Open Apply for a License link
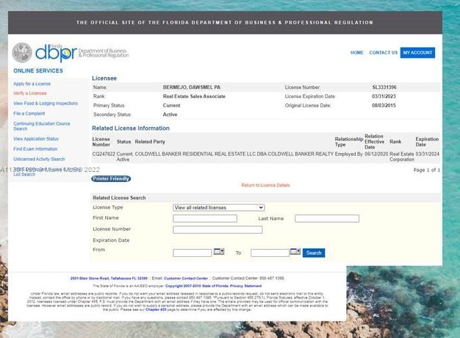This screenshot has width=460, height=338. (x=32, y=84)
